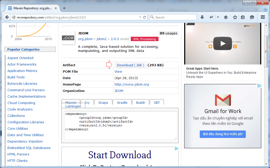
Task: Switch to the Leiningen dependency tab
Action: pos(73,106)
